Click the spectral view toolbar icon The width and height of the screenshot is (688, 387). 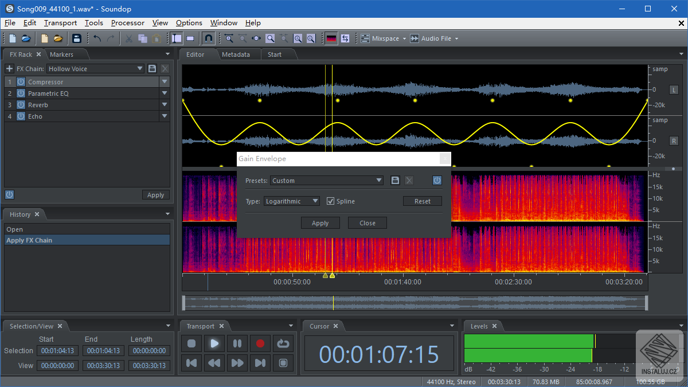pos(331,38)
